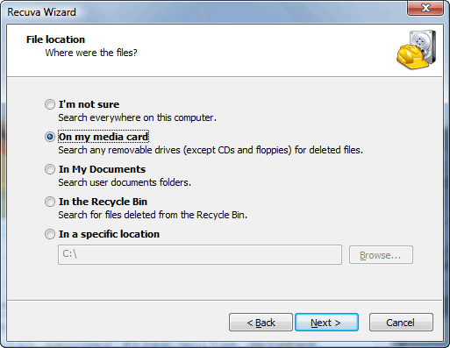Cancel the Recuva Wizard

pyautogui.click(x=401, y=323)
